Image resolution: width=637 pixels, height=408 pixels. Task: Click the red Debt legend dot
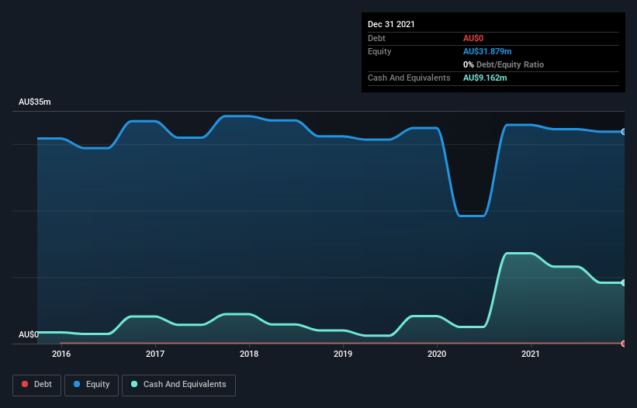(25, 384)
